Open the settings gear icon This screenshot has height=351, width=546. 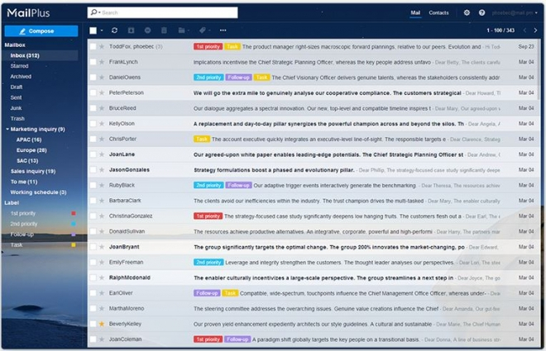(467, 13)
